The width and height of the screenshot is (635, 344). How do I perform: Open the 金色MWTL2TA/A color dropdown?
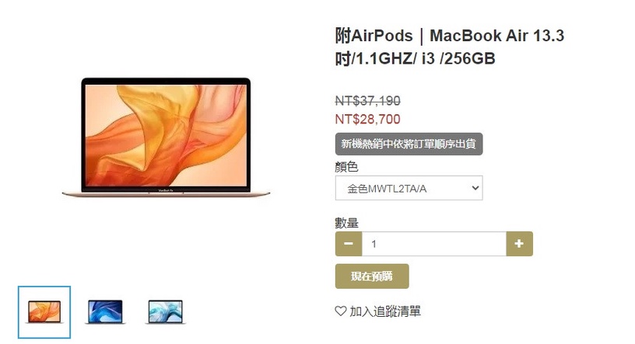pos(409,188)
